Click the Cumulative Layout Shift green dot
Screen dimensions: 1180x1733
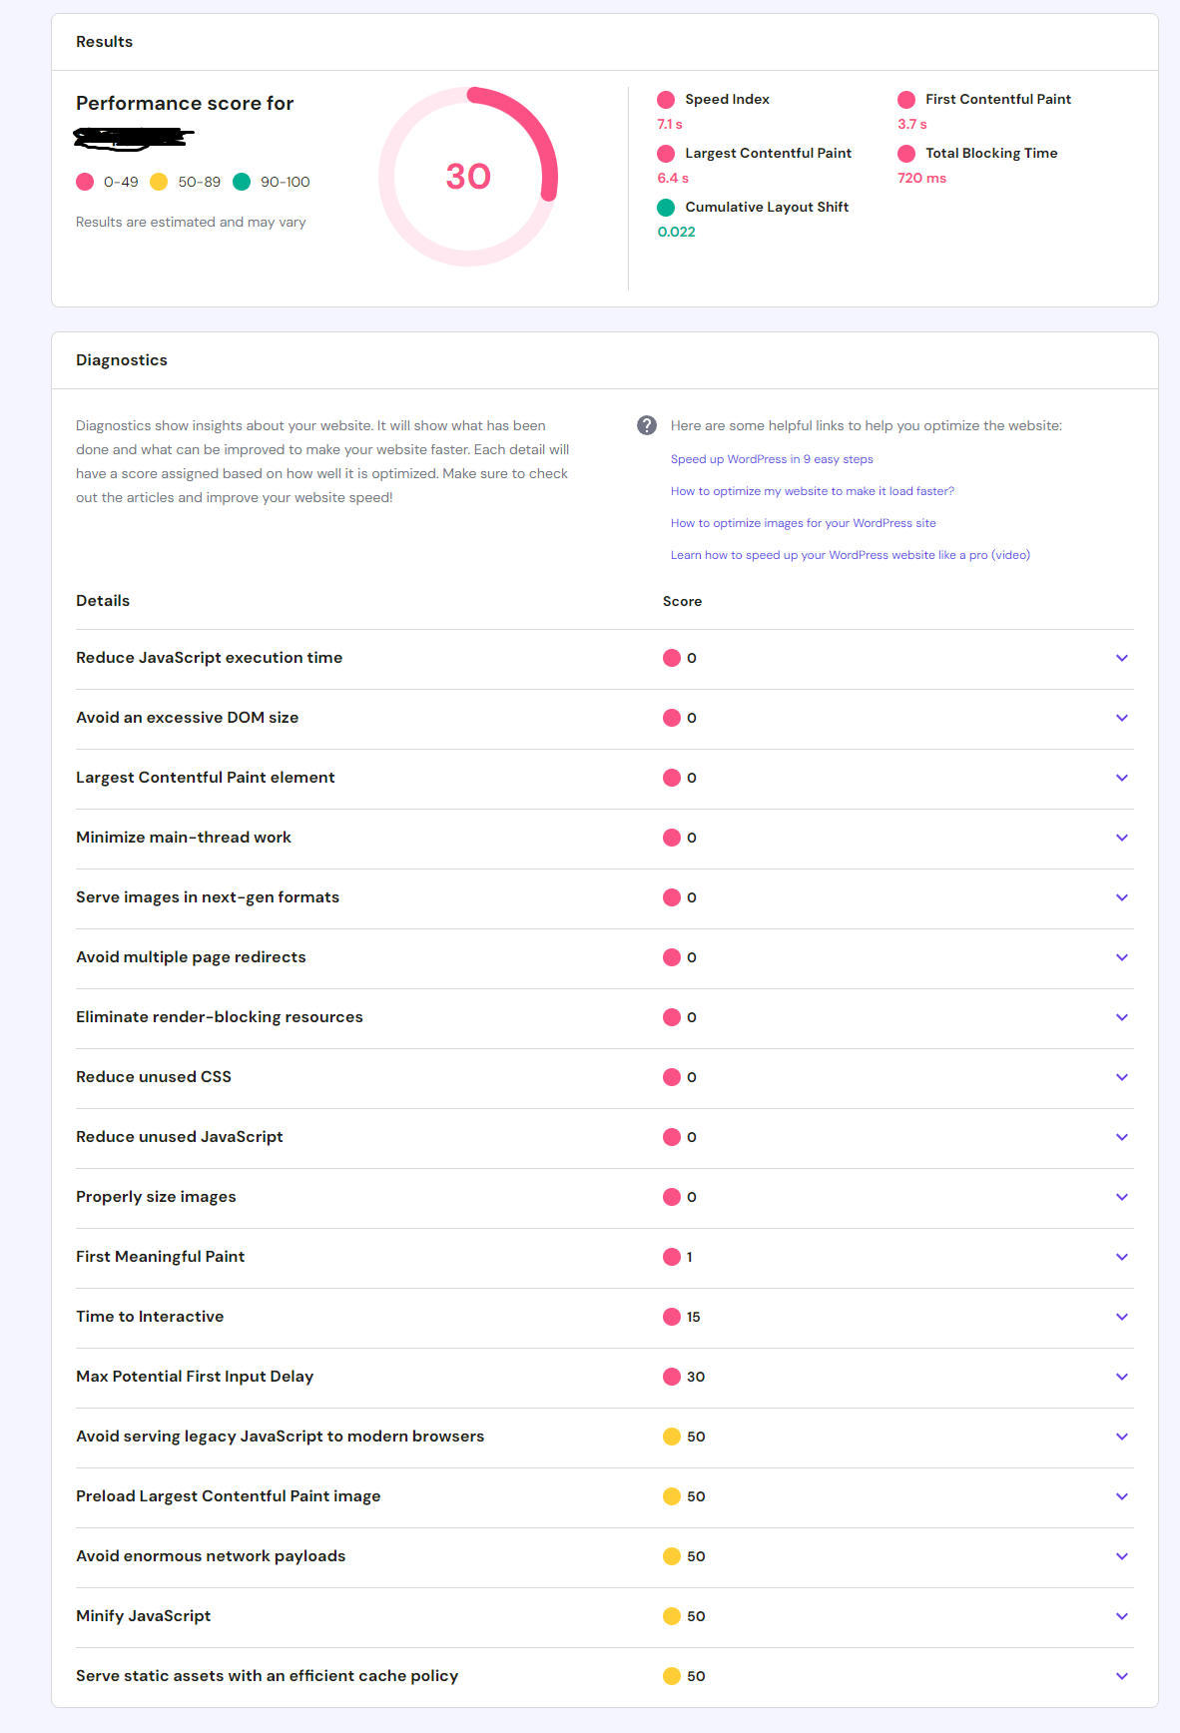(666, 208)
